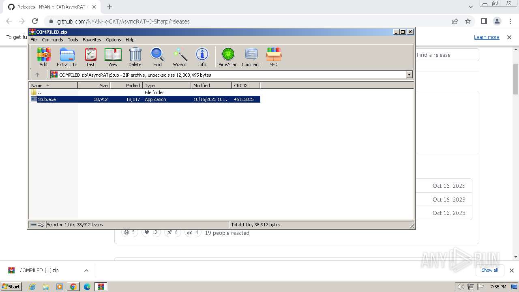Screen dimensions: 519x292
Task: Go up one folder level arrow
Action: pyautogui.click(x=37, y=75)
